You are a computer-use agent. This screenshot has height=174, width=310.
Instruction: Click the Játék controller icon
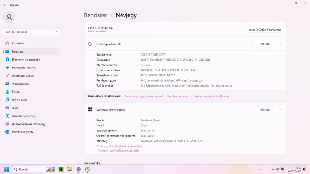(x=7, y=108)
